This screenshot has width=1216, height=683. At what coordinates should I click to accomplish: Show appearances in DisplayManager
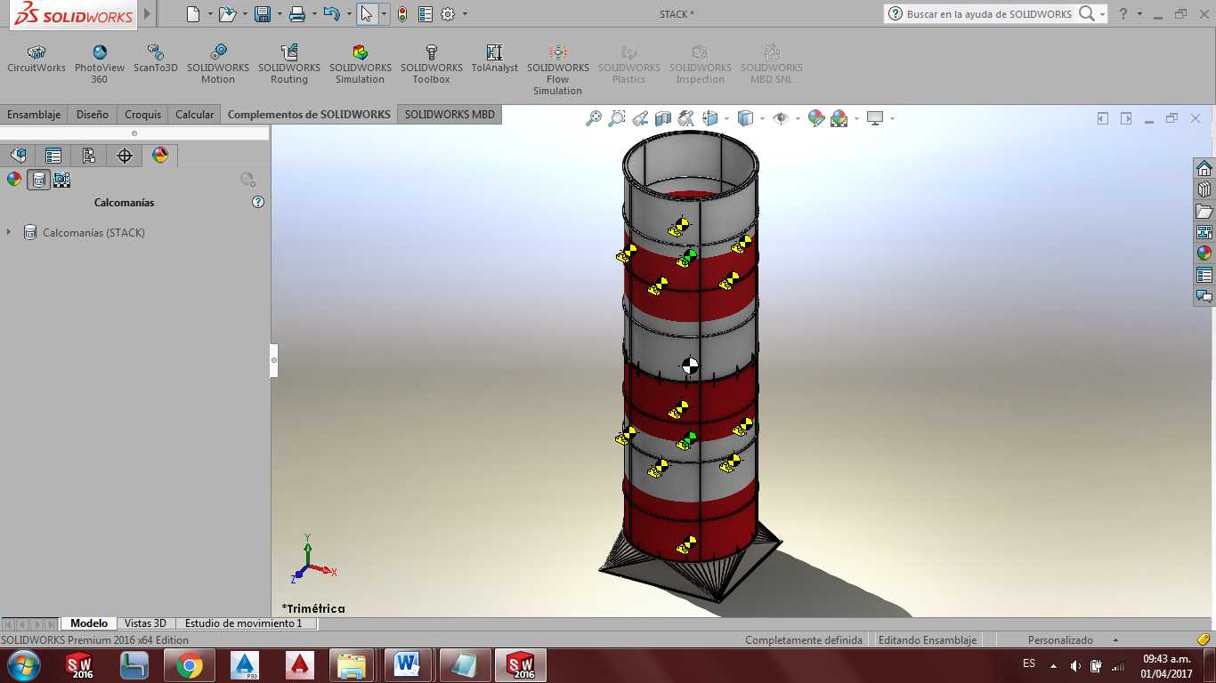[x=14, y=180]
